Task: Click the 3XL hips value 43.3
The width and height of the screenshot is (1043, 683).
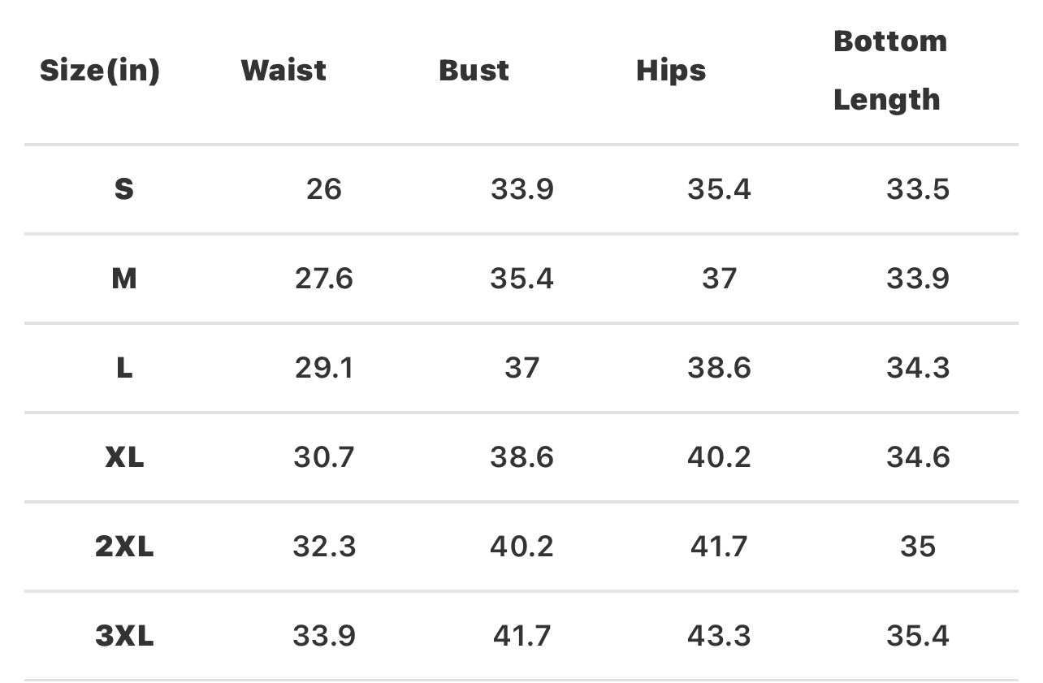Action: tap(719, 636)
